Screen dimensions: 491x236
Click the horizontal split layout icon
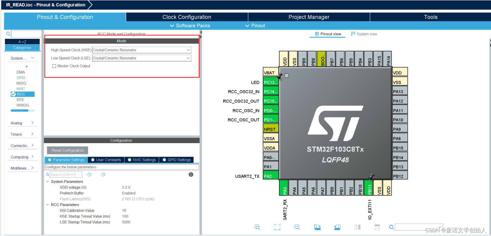[x=377, y=227]
